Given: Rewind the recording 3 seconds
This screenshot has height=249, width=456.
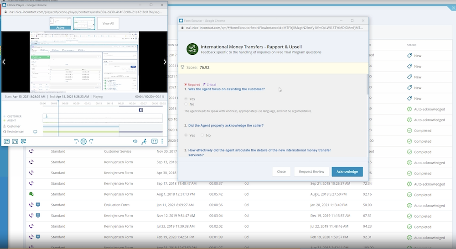Looking at the screenshot, I should (76, 141).
